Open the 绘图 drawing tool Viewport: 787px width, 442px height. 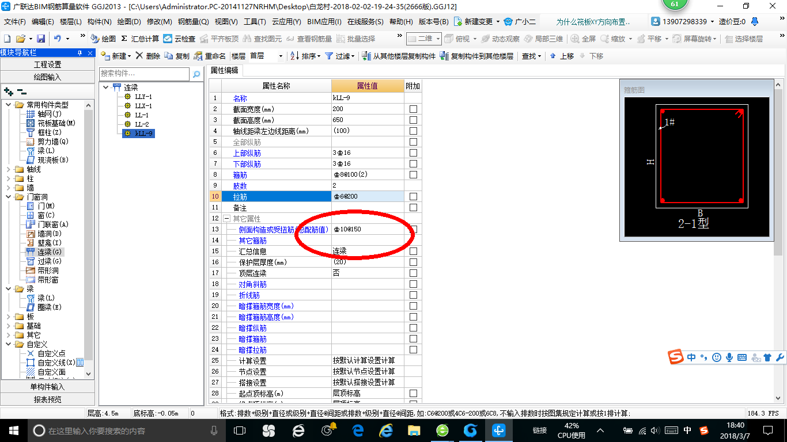(x=103, y=39)
